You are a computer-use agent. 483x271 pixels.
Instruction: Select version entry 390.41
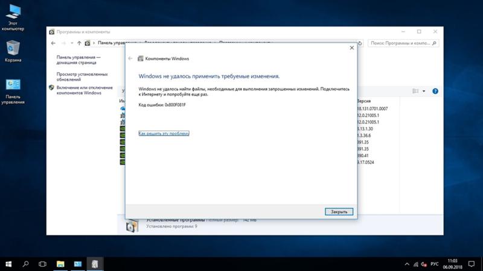[363, 155]
